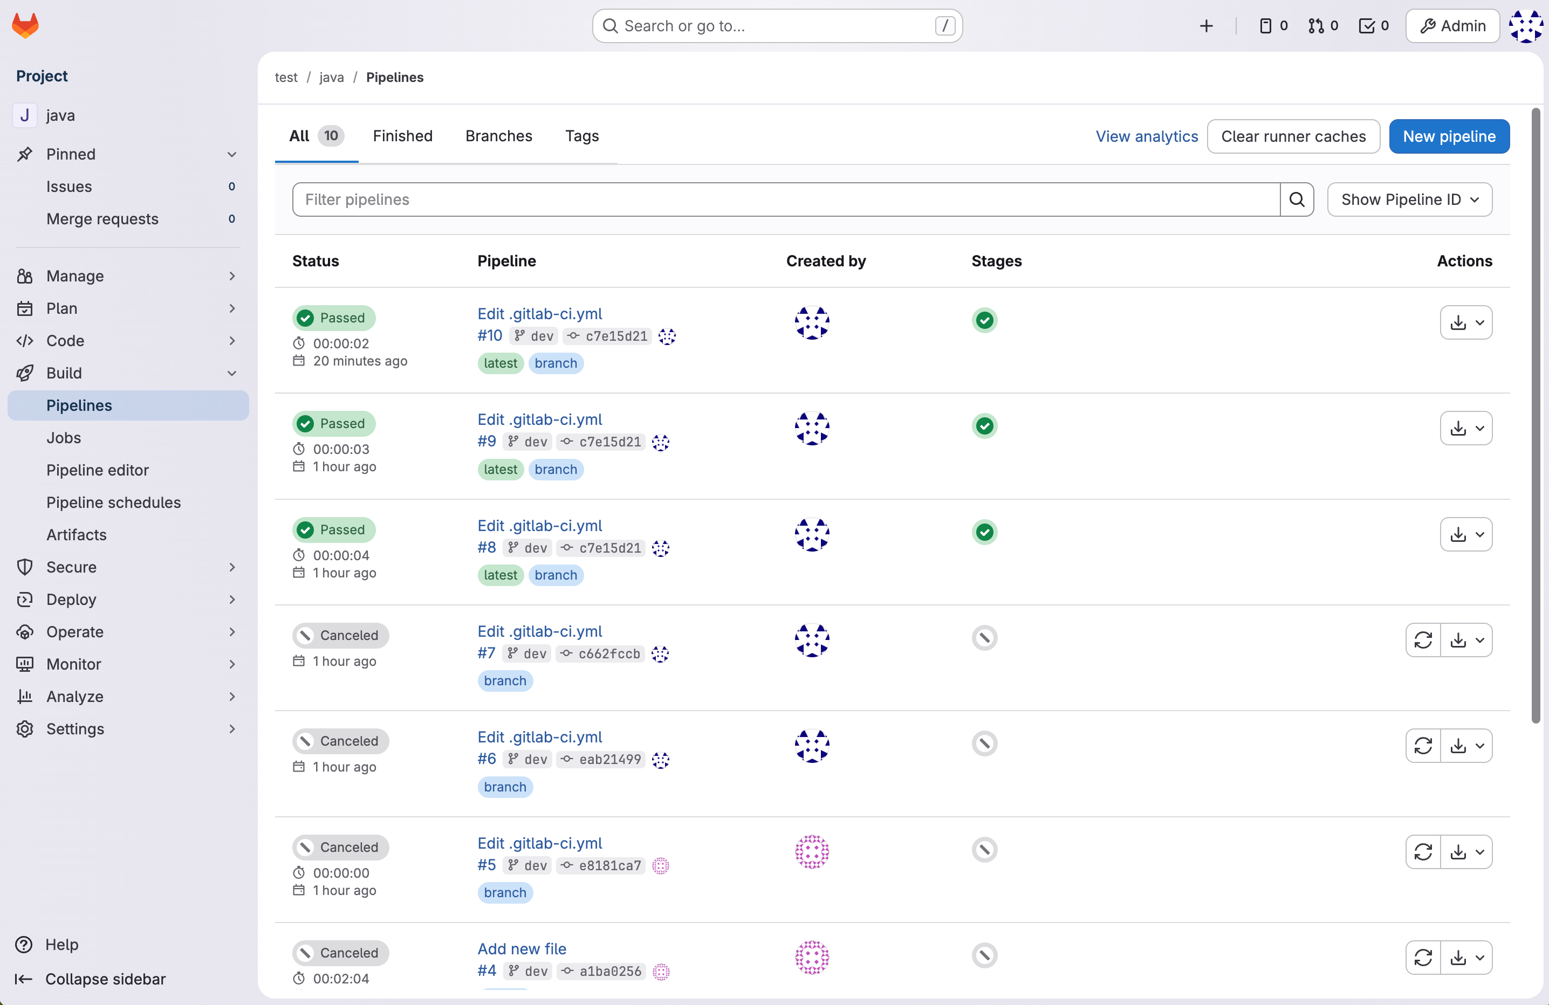The height and width of the screenshot is (1005, 1549).
Task: Open passed stage icon for pipeline #10
Action: [984, 320]
